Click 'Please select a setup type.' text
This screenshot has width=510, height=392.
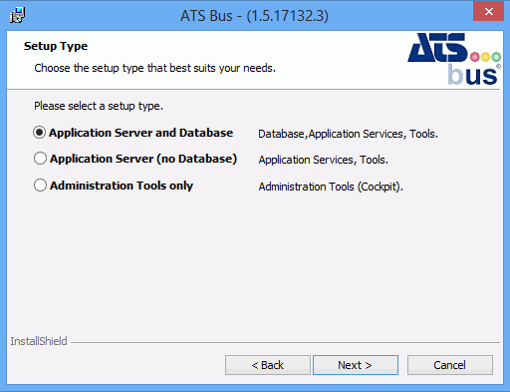tap(99, 106)
